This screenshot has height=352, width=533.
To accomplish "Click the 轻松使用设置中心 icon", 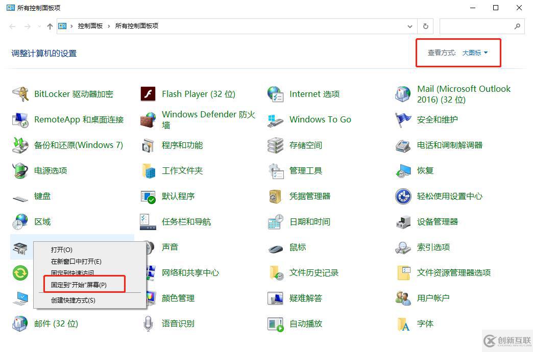I will coord(403,196).
